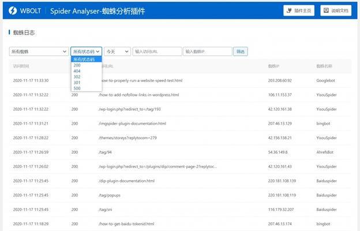Click IP 207.46.13.129
The width and height of the screenshot is (360, 231).
click(x=280, y=124)
